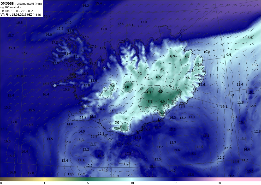The height and width of the screenshot is (185, 261).
Task: Select the 17.8 value near the Westfjords
Action: 85,37
